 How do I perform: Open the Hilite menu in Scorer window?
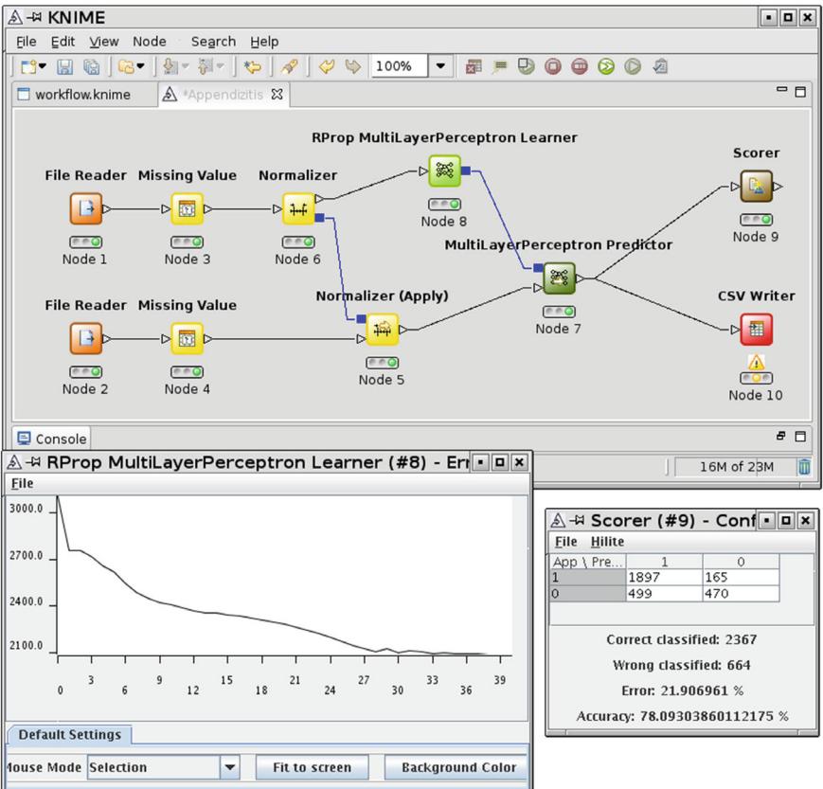[x=607, y=541]
